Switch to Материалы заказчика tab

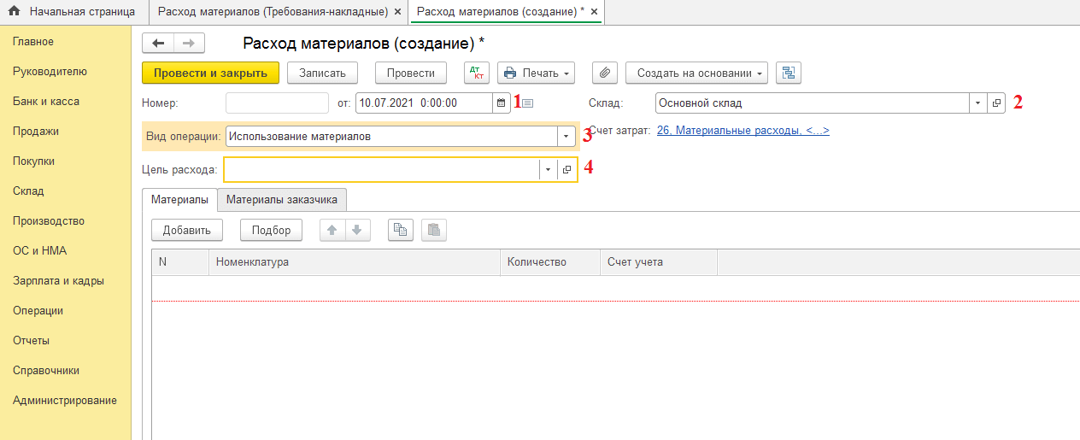(x=281, y=200)
